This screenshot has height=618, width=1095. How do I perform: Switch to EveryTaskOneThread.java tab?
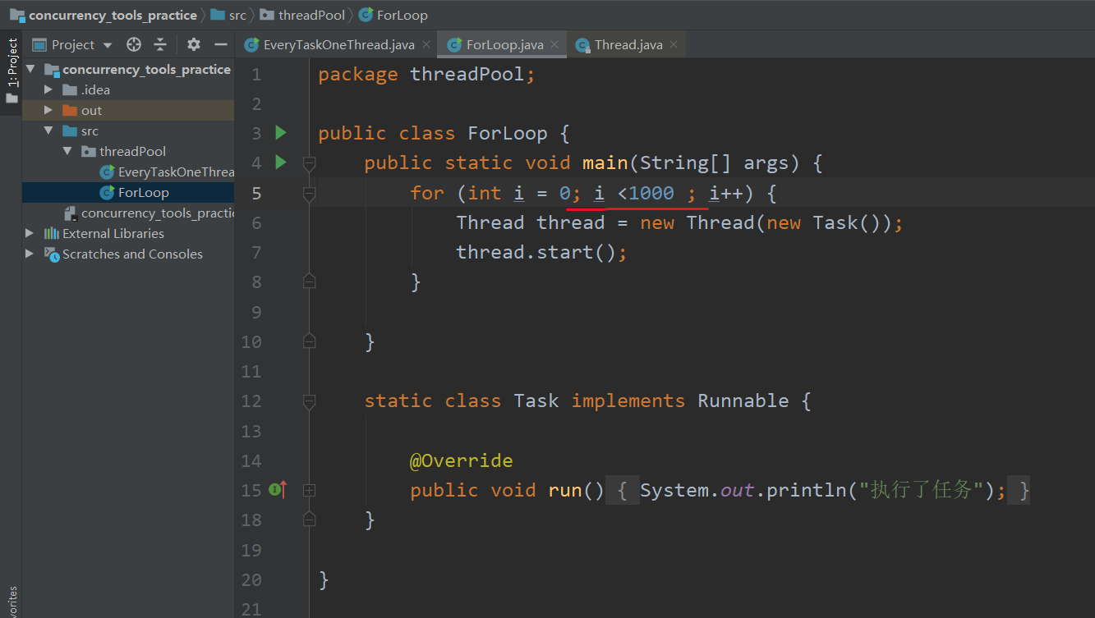click(x=338, y=44)
